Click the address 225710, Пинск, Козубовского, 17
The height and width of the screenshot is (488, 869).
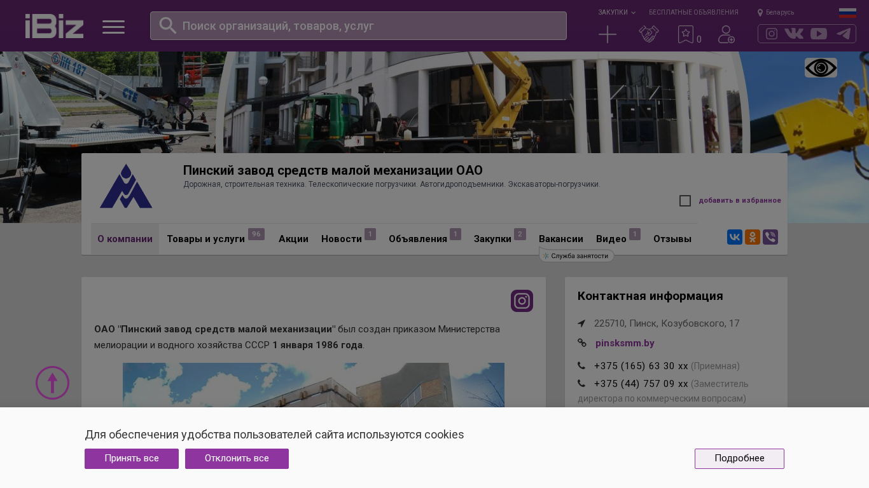coord(667,323)
